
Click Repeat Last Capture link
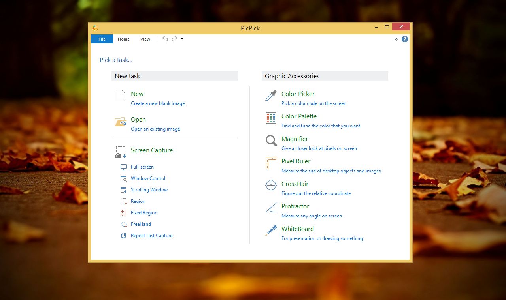pyautogui.click(x=152, y=236)
